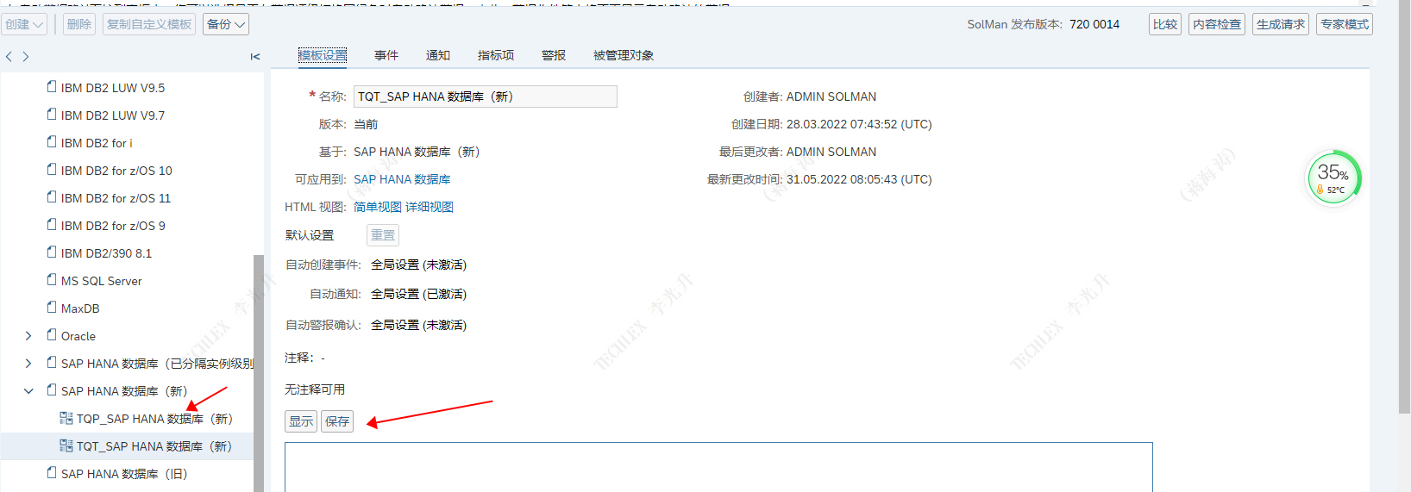1411x492 pixels.
Task: Select TQP_SAP HANA 数据库（新）template
Action: (154, 419)
